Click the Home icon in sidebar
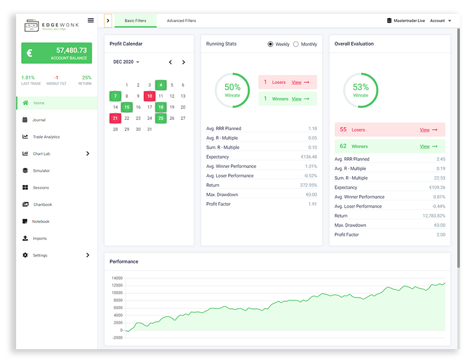 (25, 103)
